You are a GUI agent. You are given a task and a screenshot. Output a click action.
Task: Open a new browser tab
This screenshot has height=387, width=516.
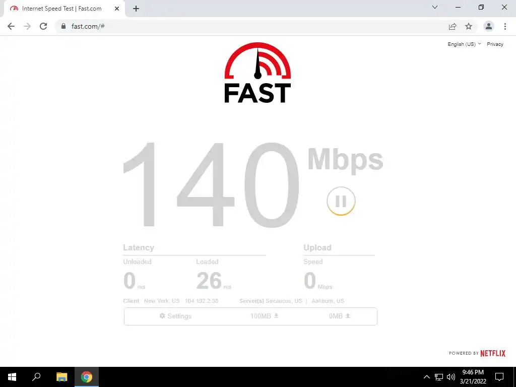coord(136,9)
